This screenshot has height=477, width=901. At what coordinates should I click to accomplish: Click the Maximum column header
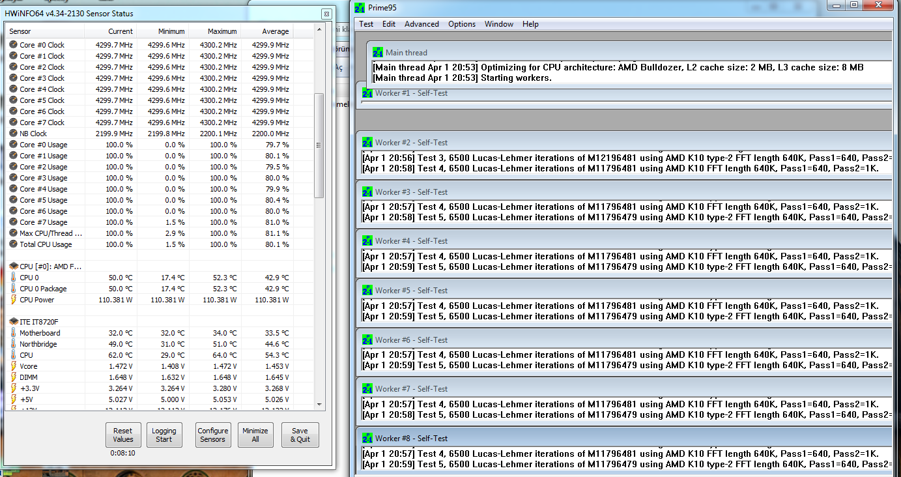[x=214, y=31]
